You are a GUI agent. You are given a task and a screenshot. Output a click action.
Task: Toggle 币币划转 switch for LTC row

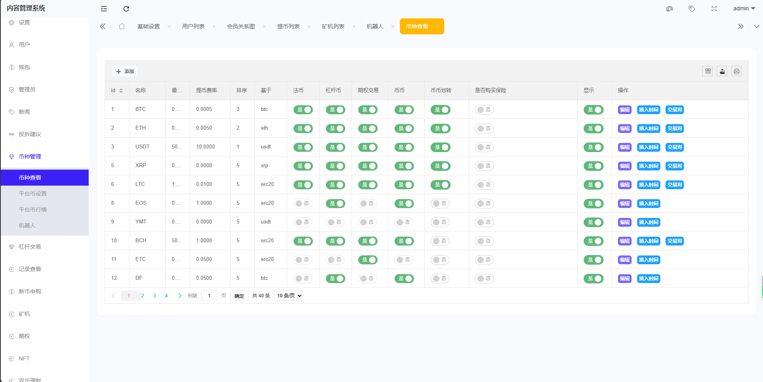point(441,185)
